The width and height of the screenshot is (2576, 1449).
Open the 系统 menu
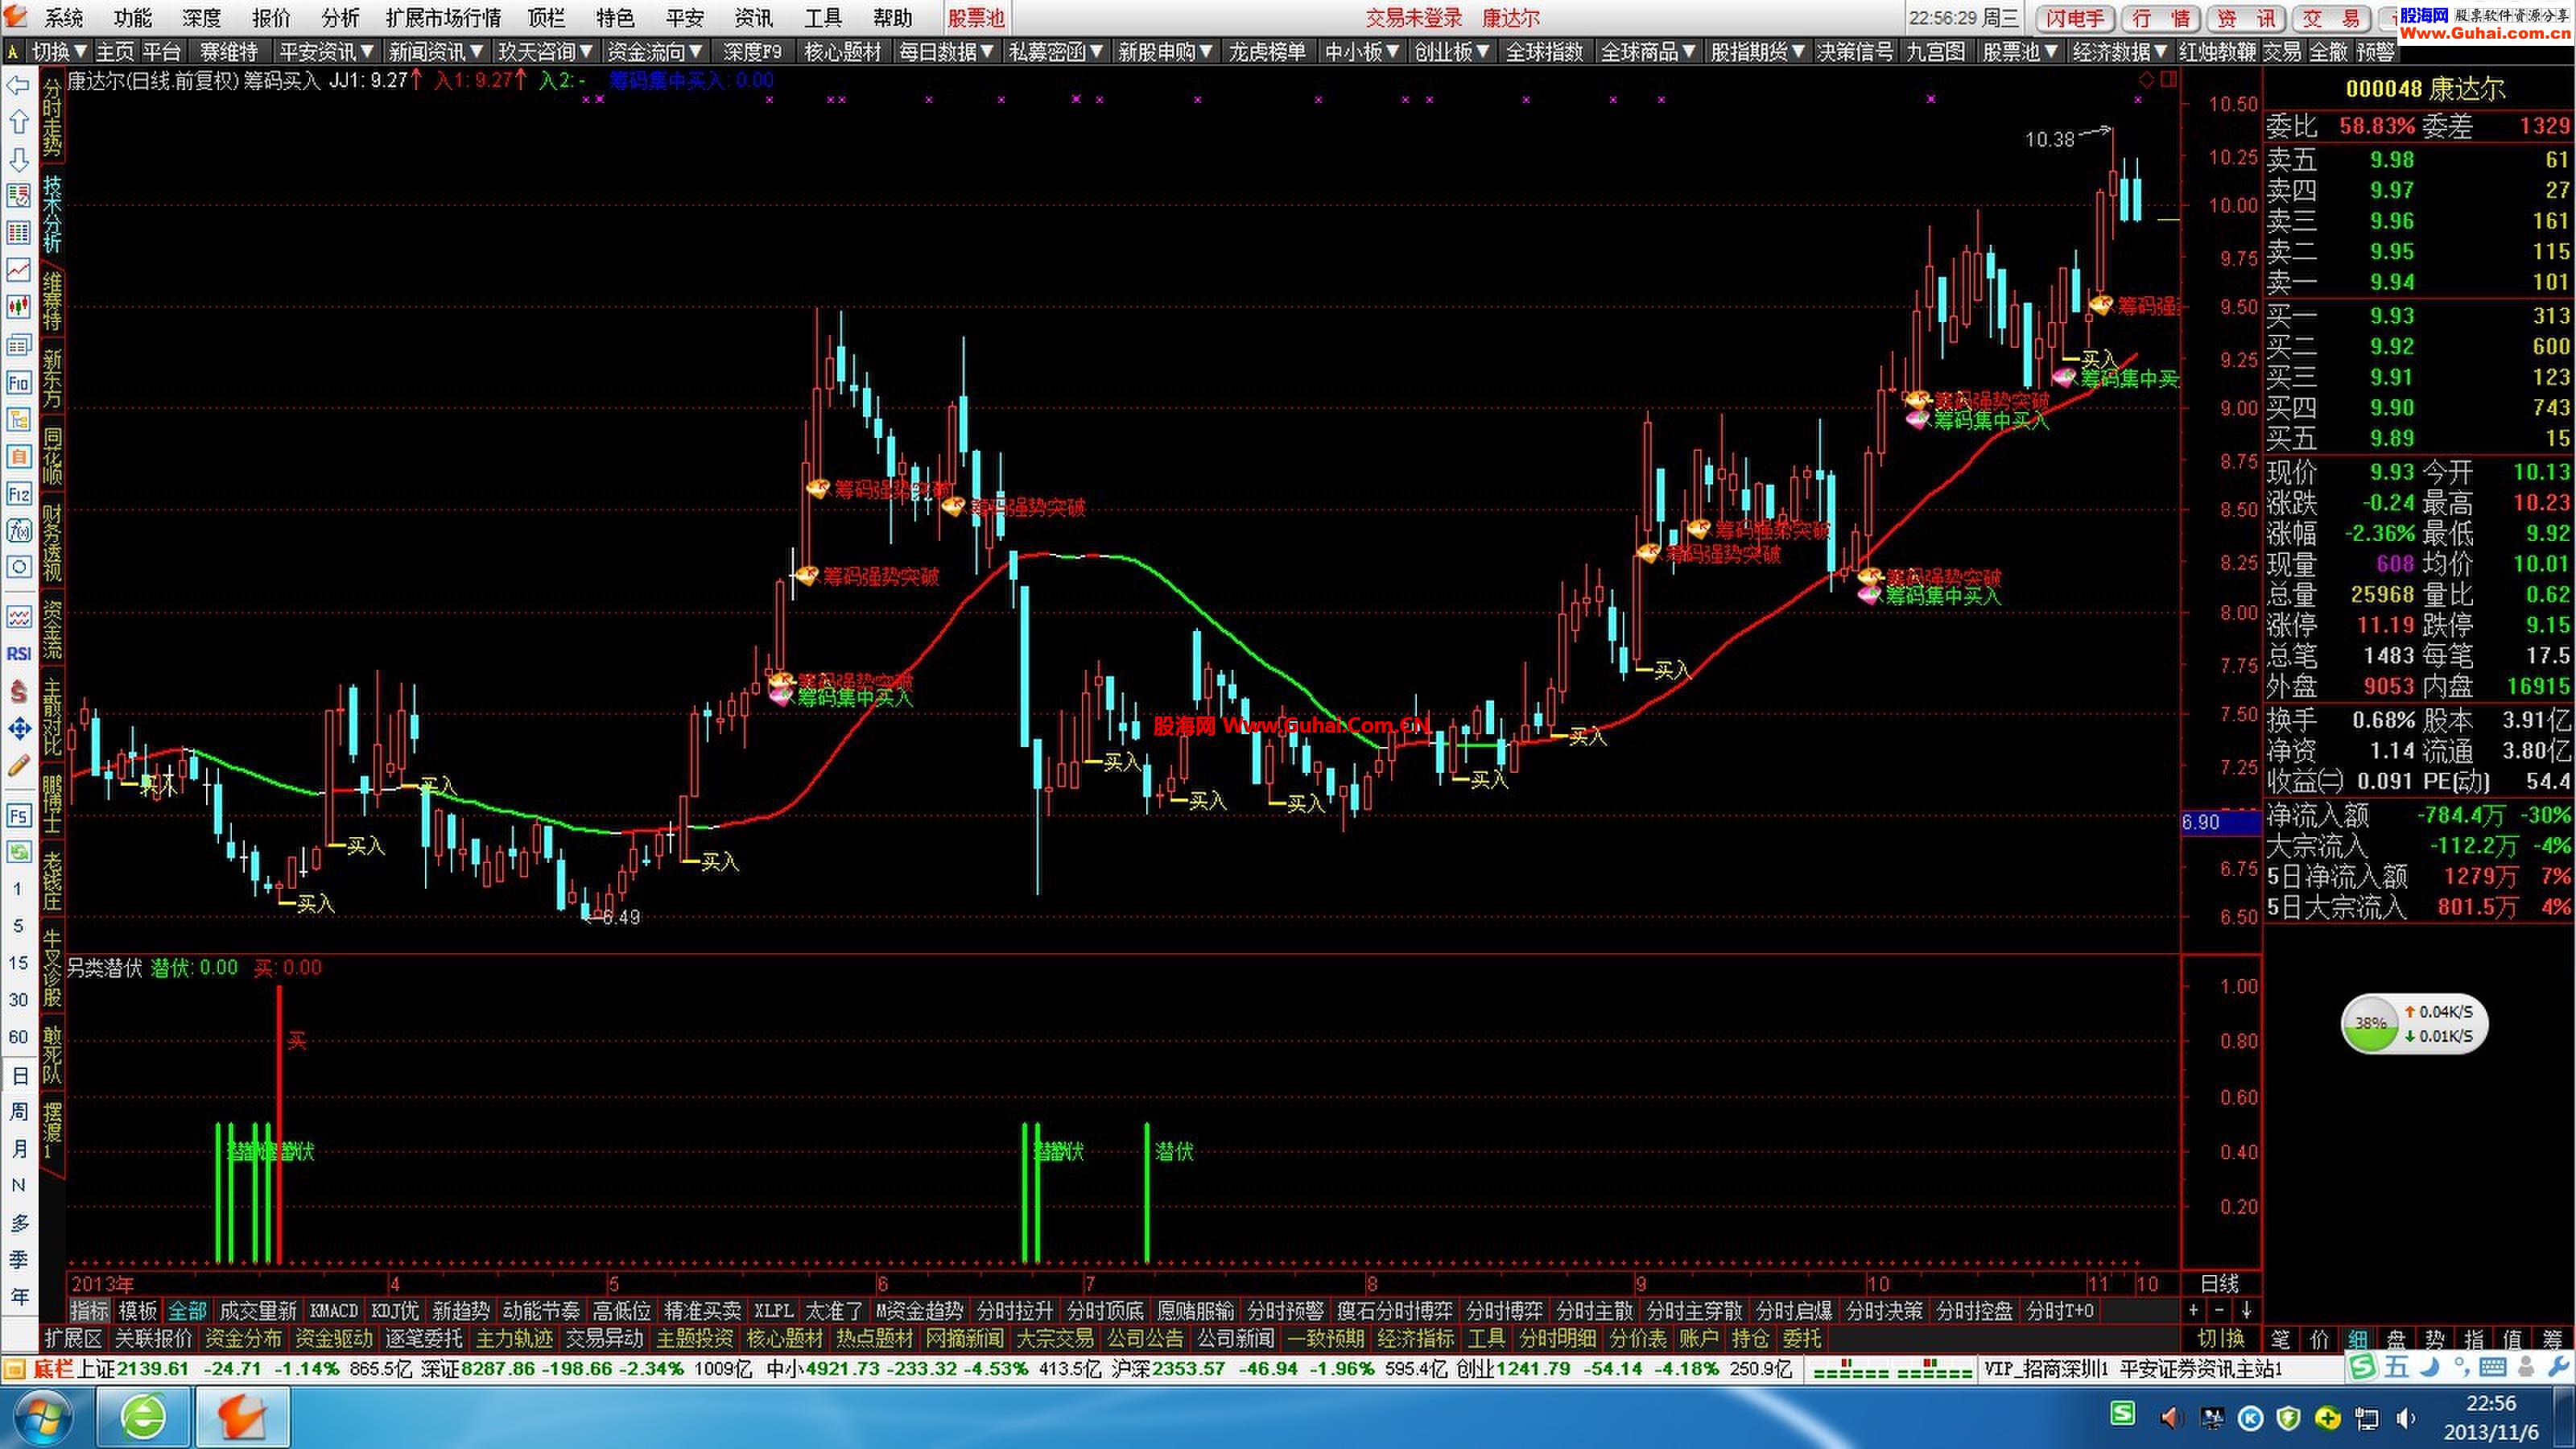click(x=63, y=18)
